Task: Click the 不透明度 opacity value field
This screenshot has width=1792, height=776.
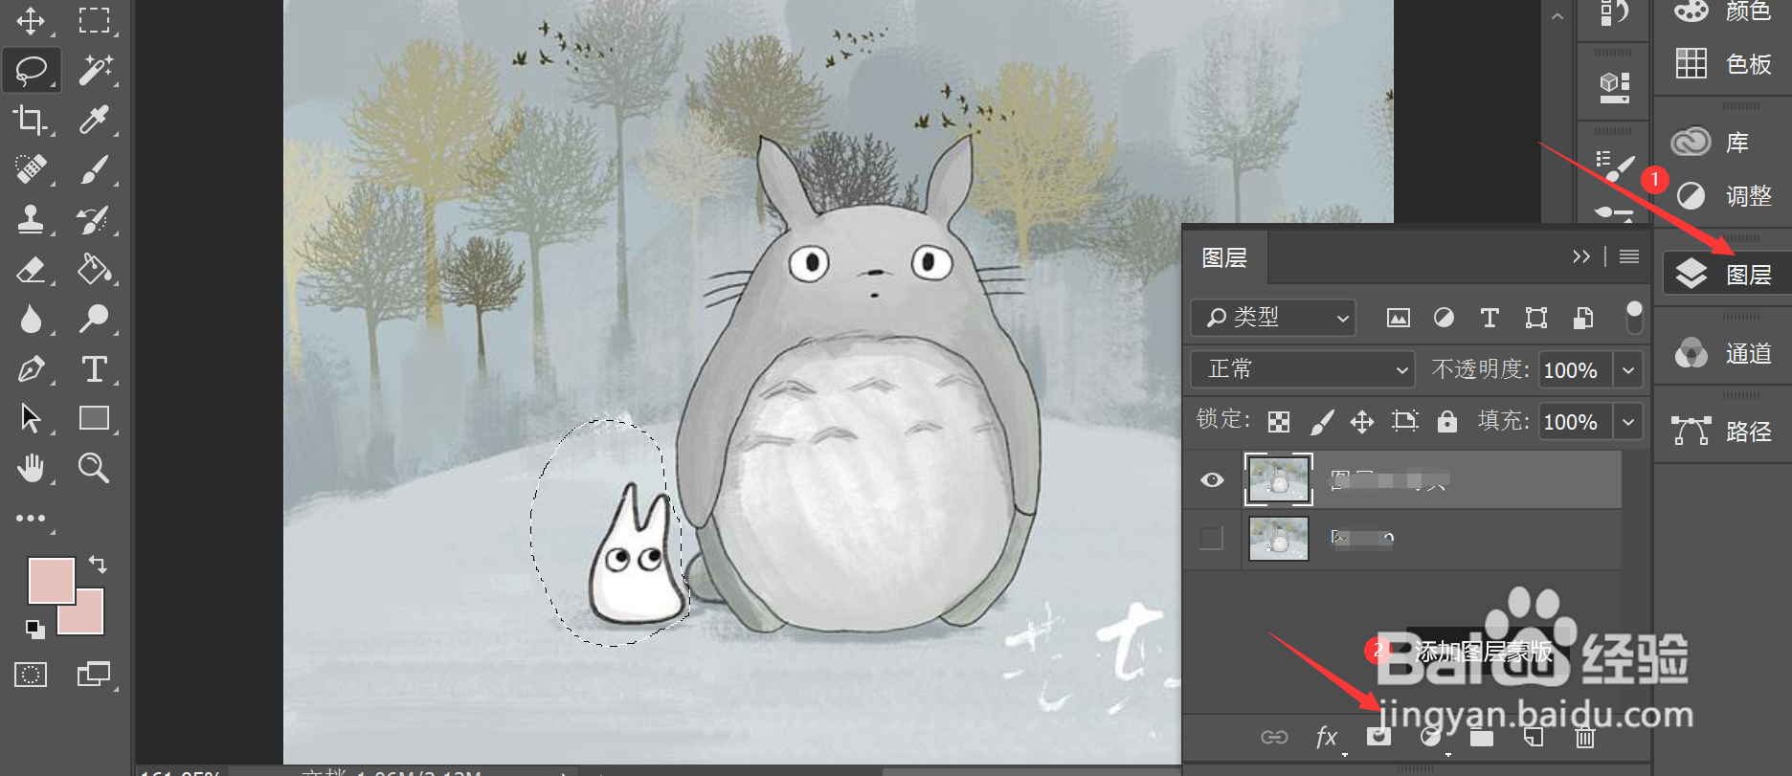Action: pos(1575,370)
